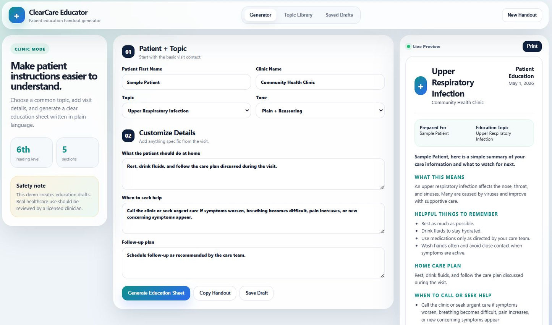
Task: Click the When to seek help text area
Action: pos(253,218)
